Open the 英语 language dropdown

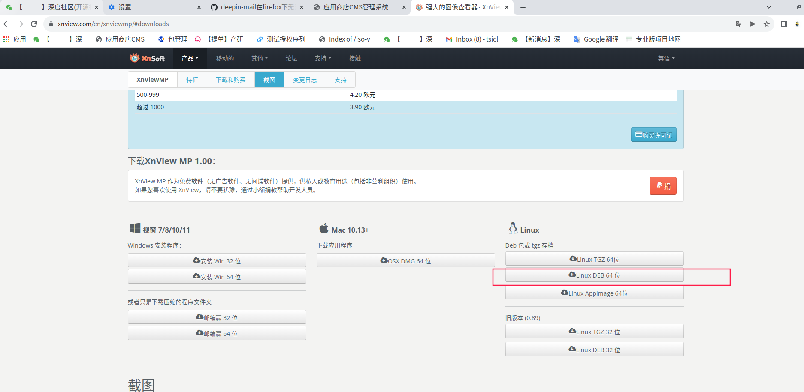(x=666, y=58)
